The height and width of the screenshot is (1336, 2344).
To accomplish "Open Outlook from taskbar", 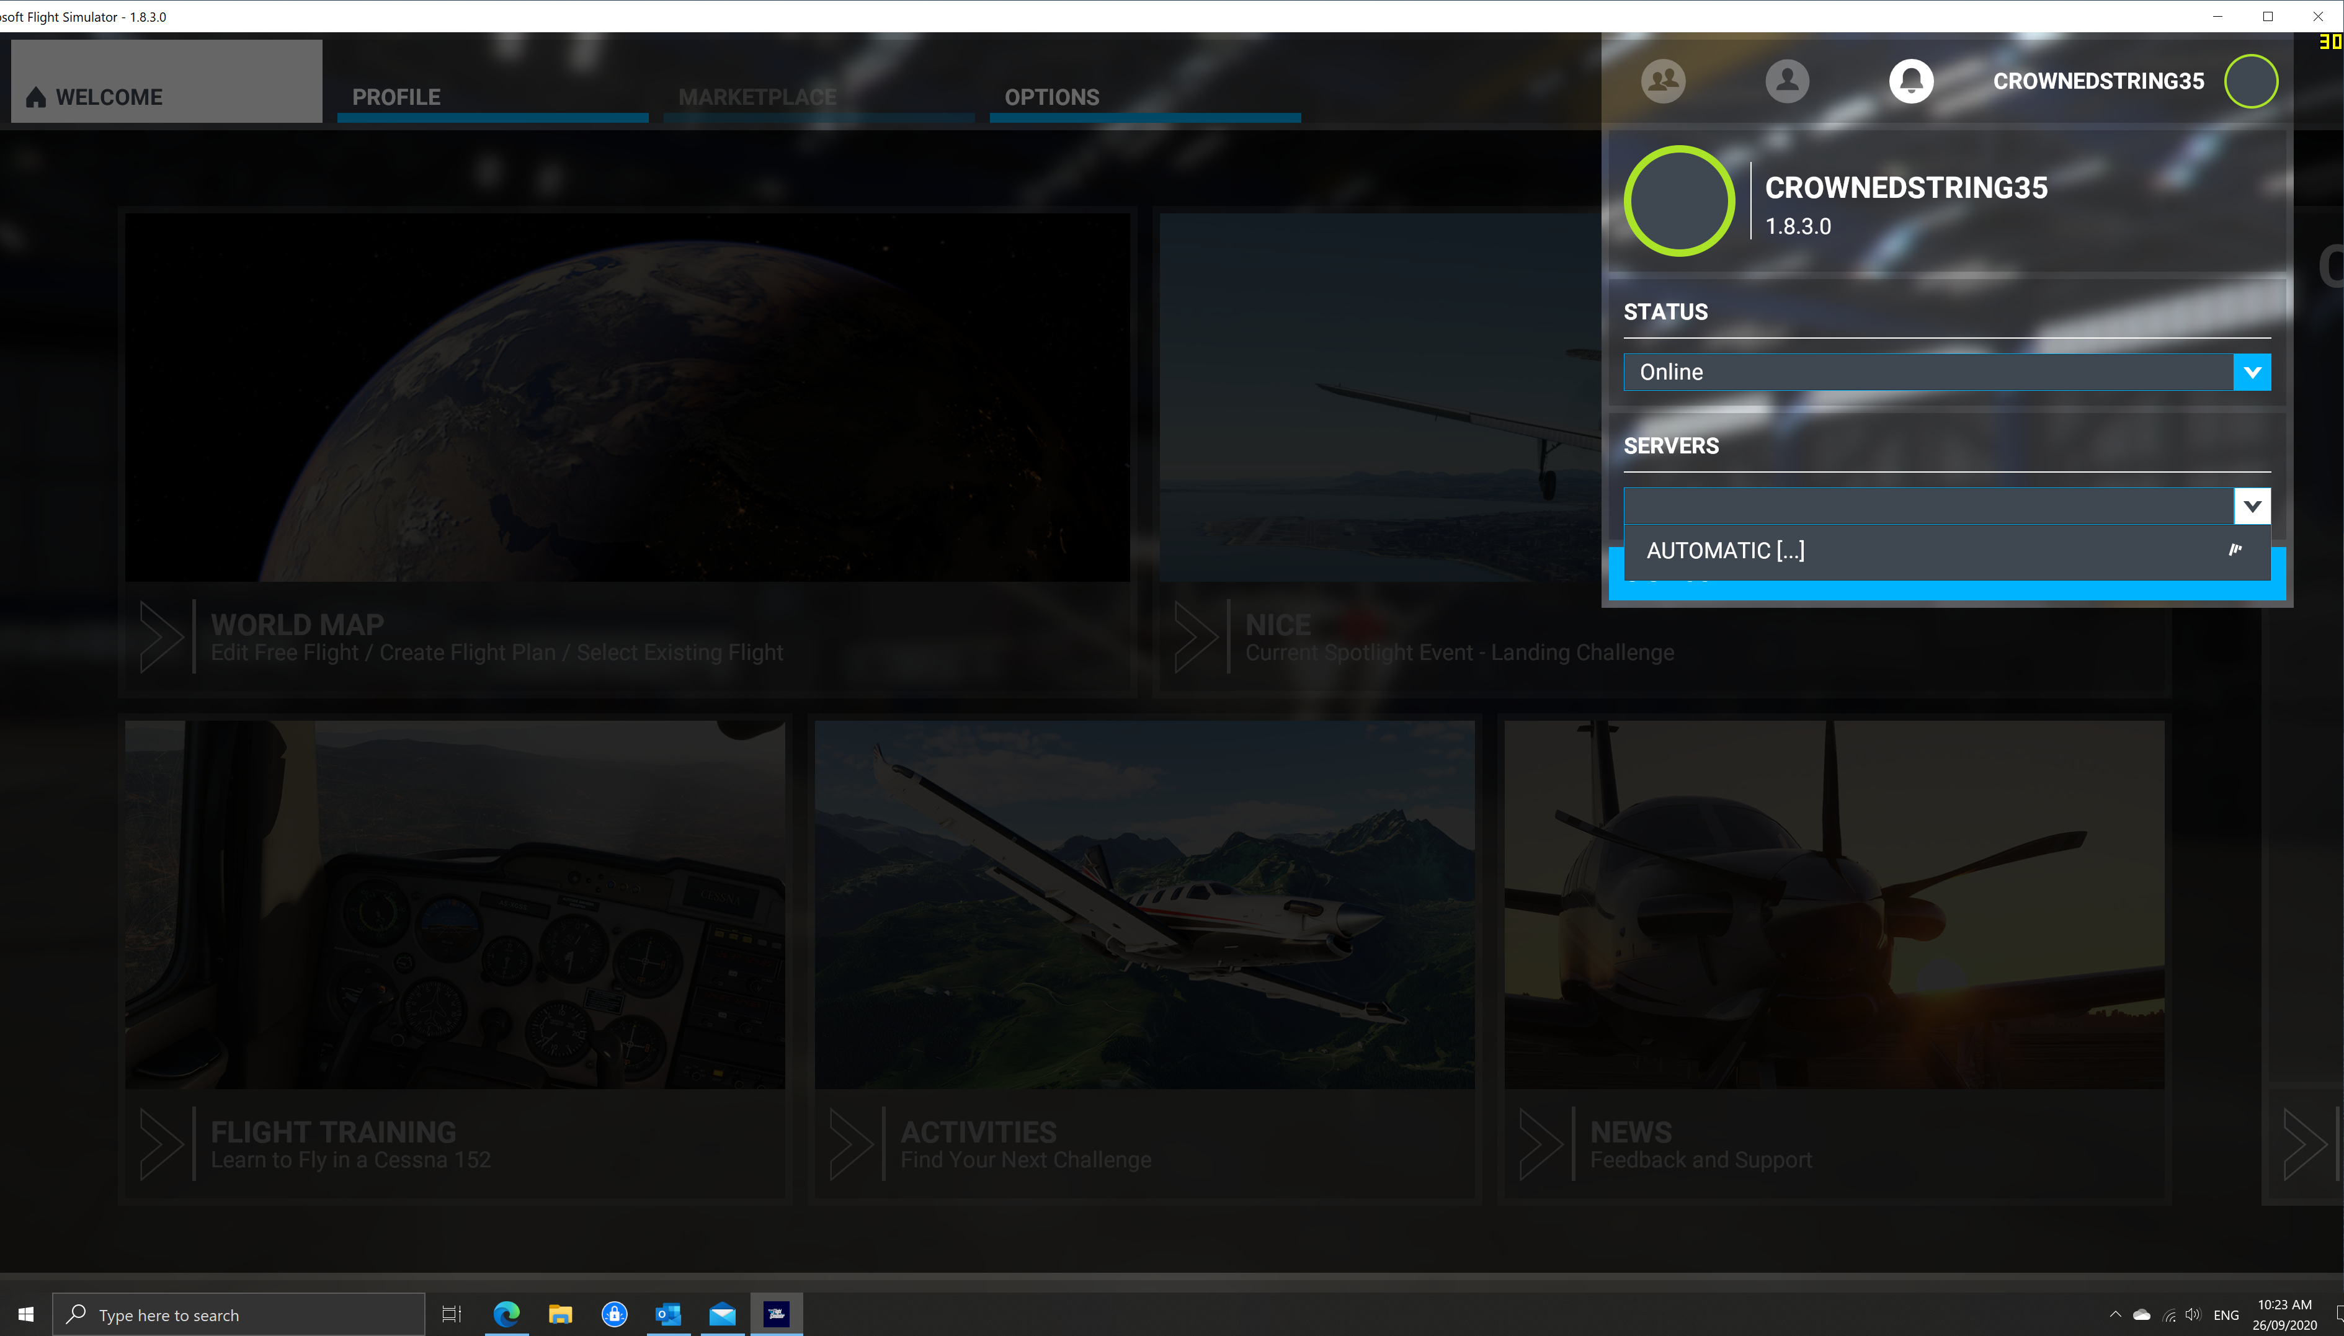I will pyautogui.click(x=669, y=1314).
